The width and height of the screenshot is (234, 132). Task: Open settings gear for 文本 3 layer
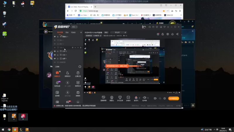pos(73,48)
